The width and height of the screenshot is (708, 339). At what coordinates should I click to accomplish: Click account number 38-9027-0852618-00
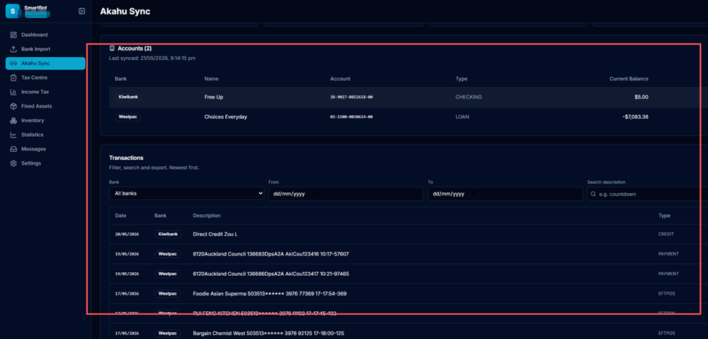[x=352, y=98]
